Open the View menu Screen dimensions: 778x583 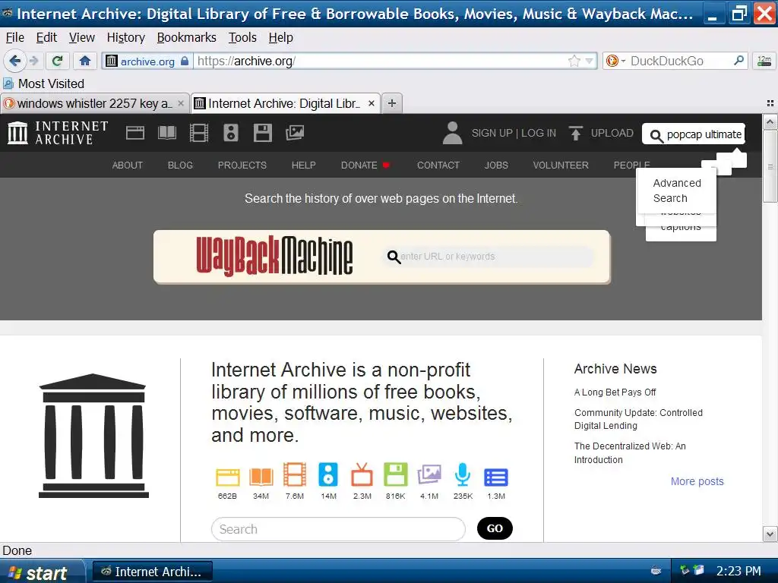point(82,38)
